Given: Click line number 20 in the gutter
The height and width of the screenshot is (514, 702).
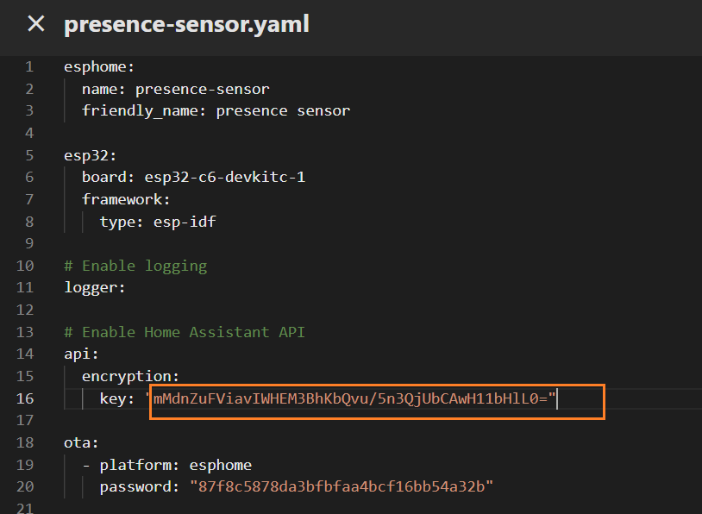Looking at the screenshot, I should tap(24, 487).
